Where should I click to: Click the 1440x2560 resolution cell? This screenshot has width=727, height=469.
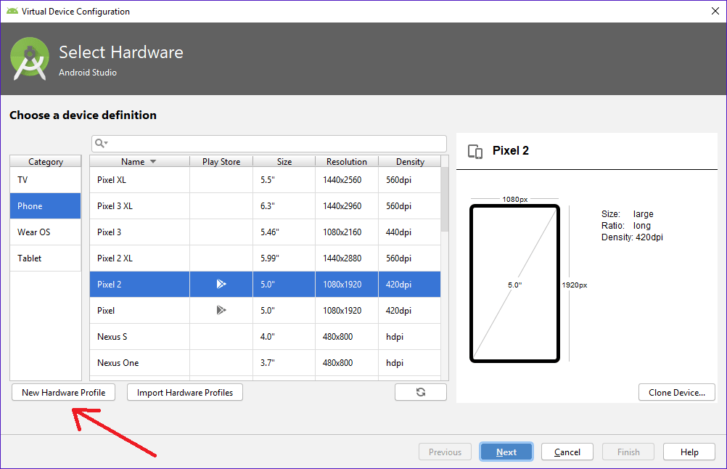pos(347,180)
